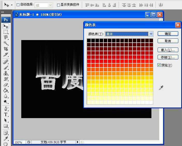
Task: Select the Horizontal Type tool
Action: (x=6, y=114)
